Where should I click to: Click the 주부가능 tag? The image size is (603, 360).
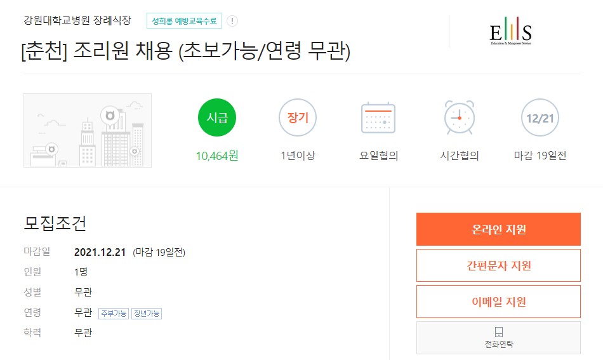(114, 314)
